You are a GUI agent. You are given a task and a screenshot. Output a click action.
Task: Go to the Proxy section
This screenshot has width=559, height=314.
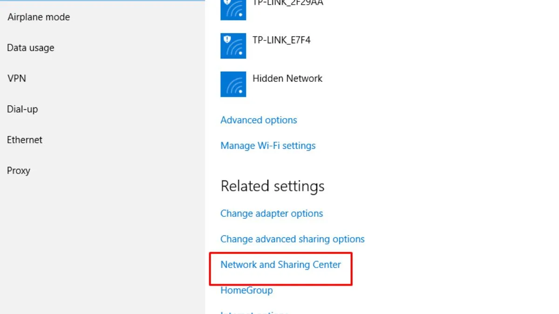(x=19, y=170)
